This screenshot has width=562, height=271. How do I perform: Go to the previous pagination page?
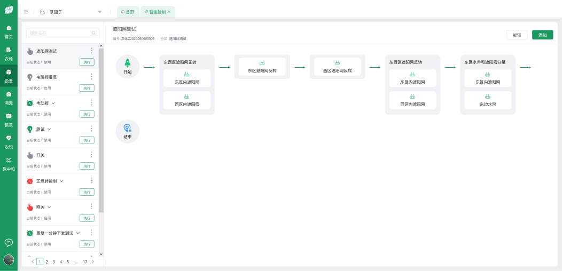(x=33, y=262)
